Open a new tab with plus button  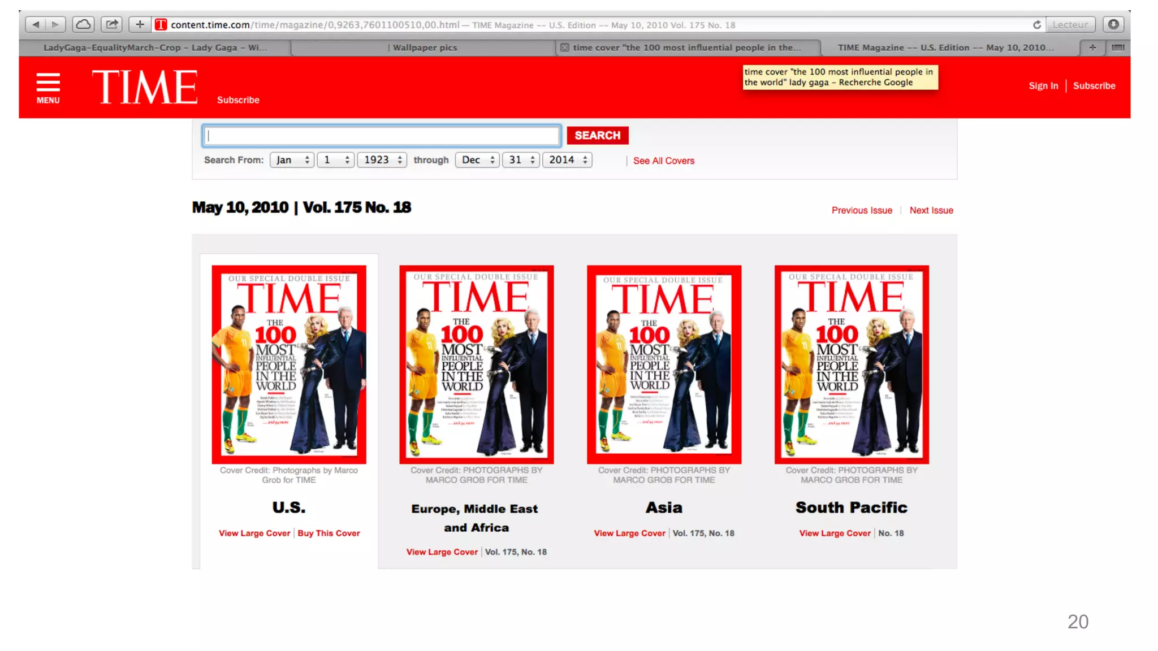point(1092,47)
